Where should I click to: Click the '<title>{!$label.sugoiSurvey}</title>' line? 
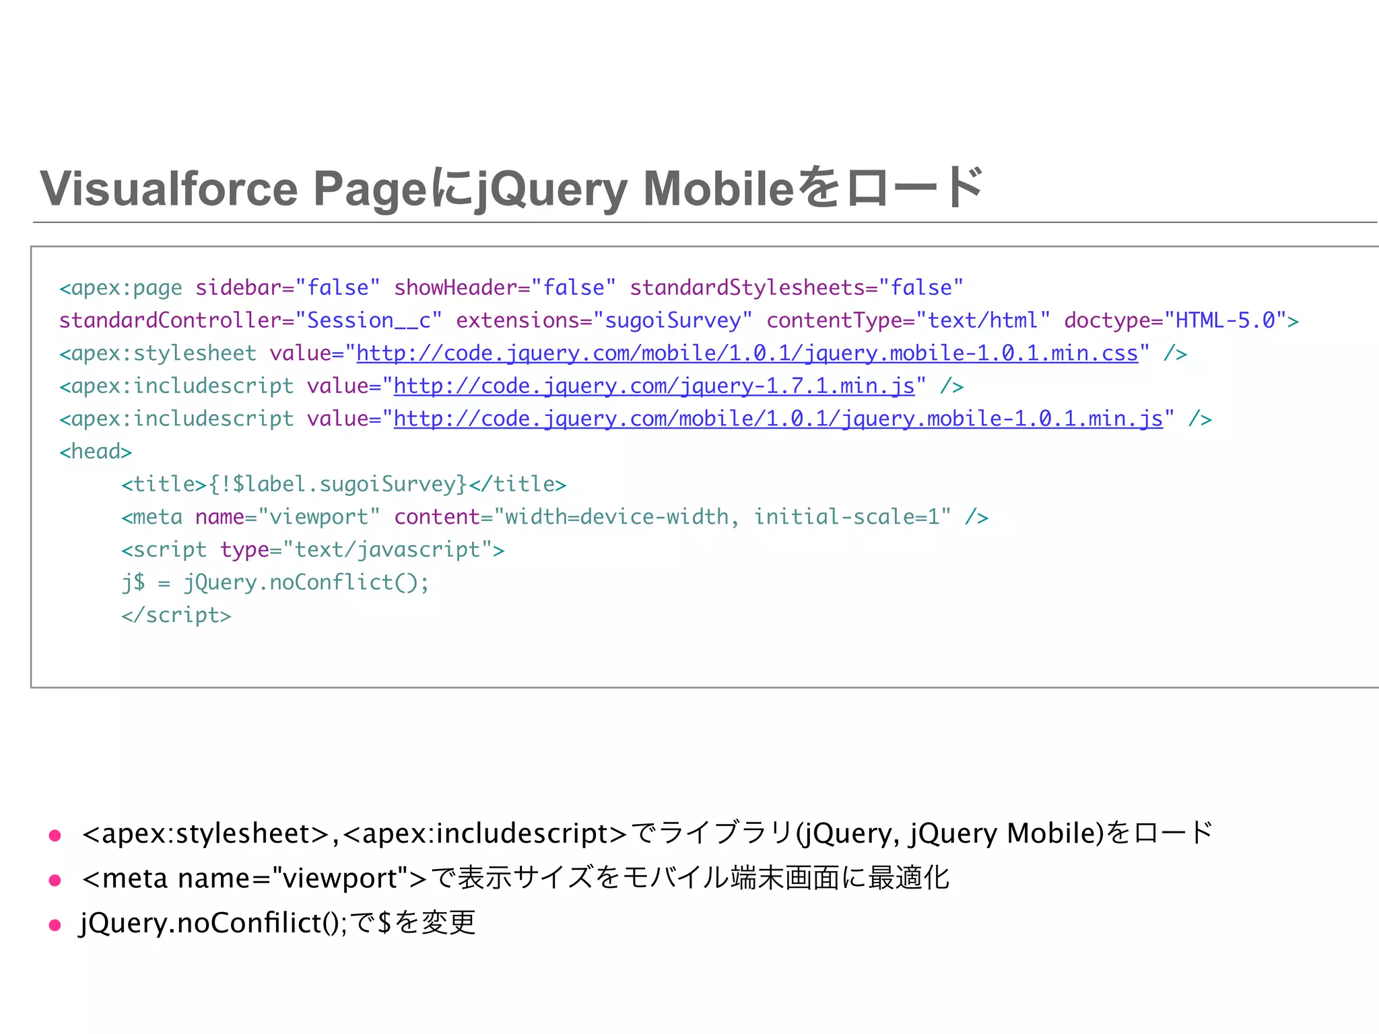tap(343, 485)
